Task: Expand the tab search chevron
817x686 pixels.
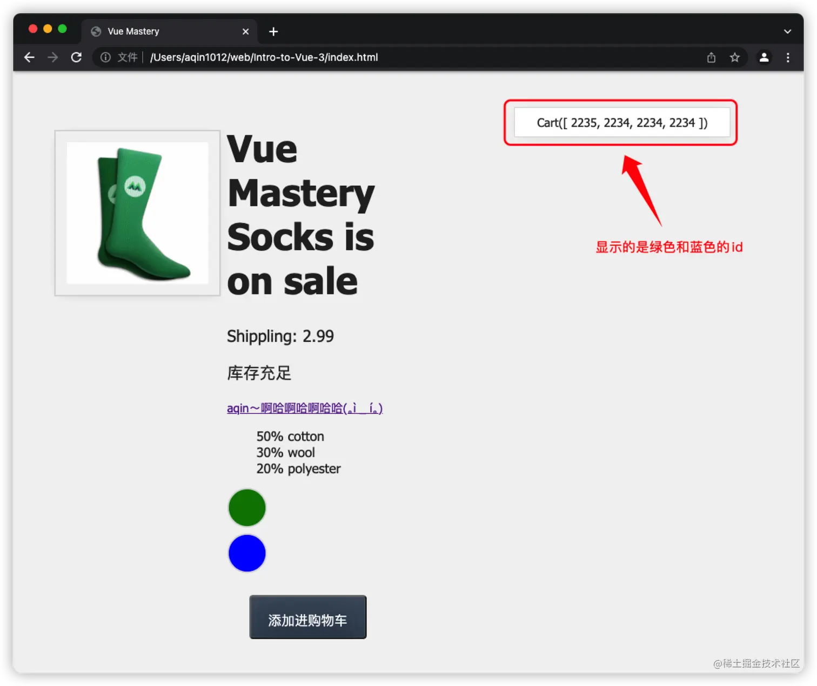Action: [787, 31]
